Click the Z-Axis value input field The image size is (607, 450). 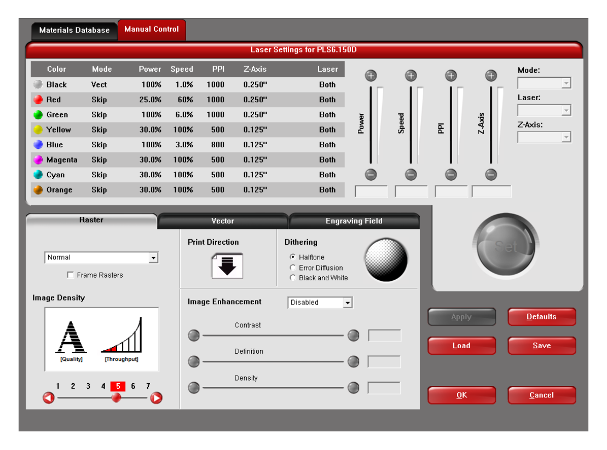click(492, 192)
